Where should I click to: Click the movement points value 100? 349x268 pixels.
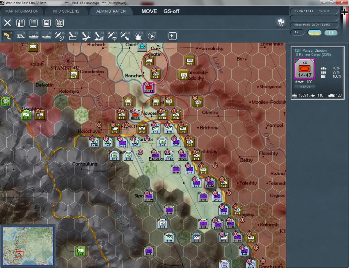coord(309,82)
